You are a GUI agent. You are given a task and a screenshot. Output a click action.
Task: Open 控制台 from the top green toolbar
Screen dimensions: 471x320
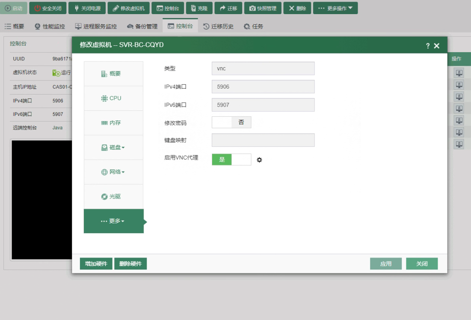(168, 8)
